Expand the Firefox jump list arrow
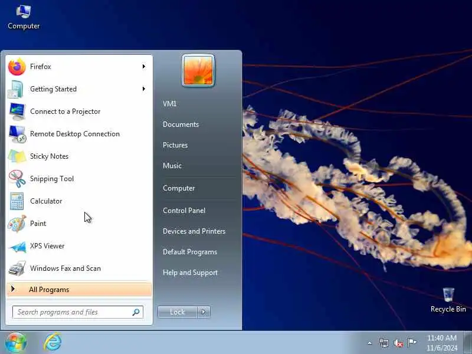This screenshot has width=472, height=354. [143, 67]
